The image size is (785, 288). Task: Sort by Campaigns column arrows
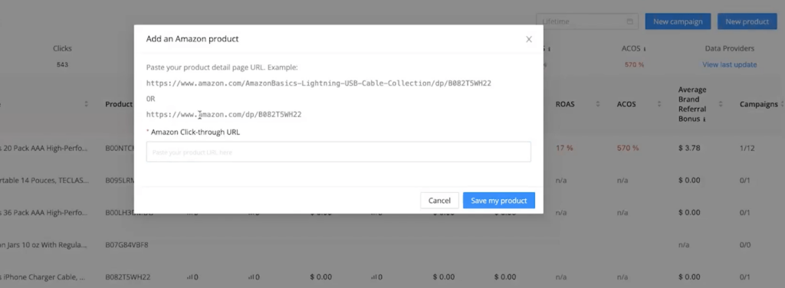(781, 104)
